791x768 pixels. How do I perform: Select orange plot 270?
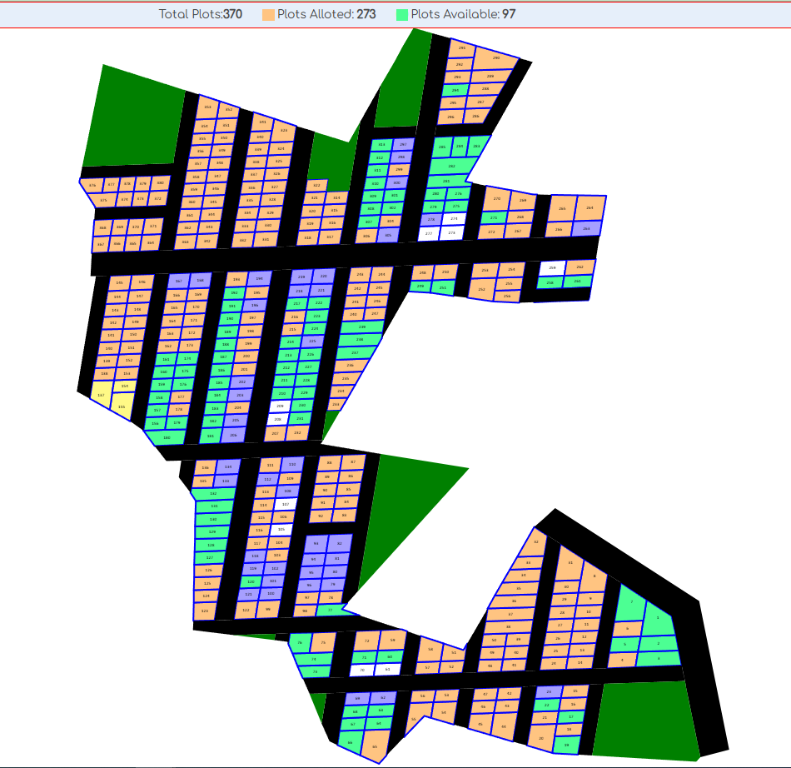(x=496, y=199)
